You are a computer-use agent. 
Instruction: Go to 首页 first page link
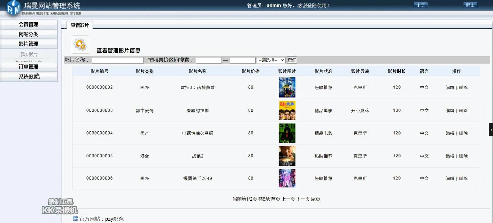click(x=275, y=199)
